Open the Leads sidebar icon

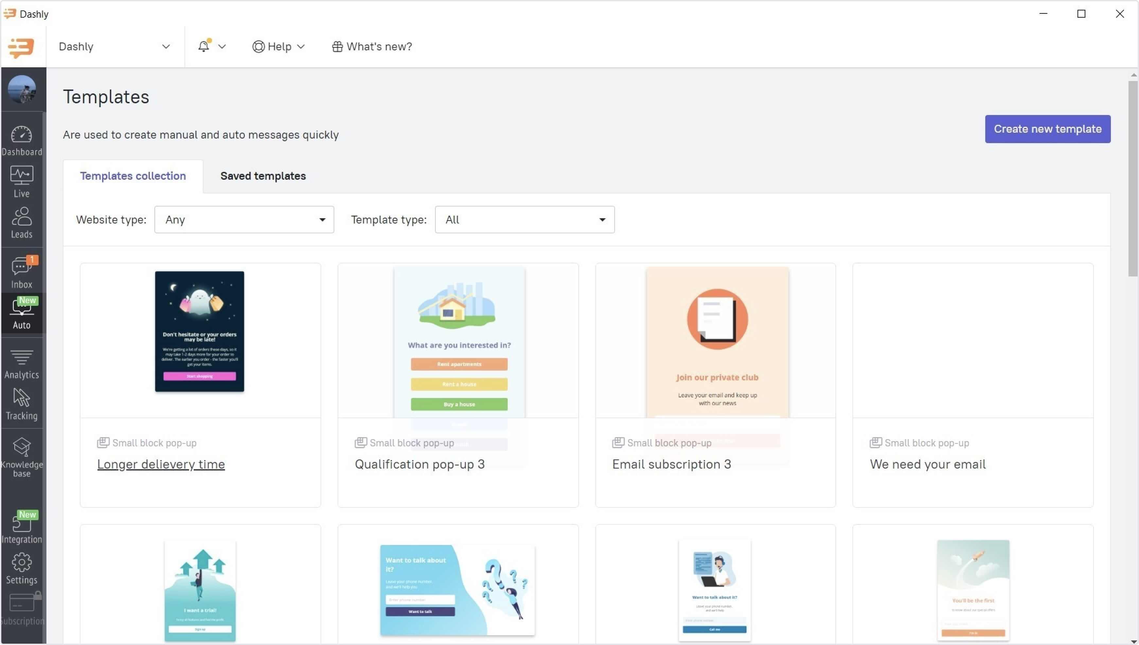pos(21,223)
